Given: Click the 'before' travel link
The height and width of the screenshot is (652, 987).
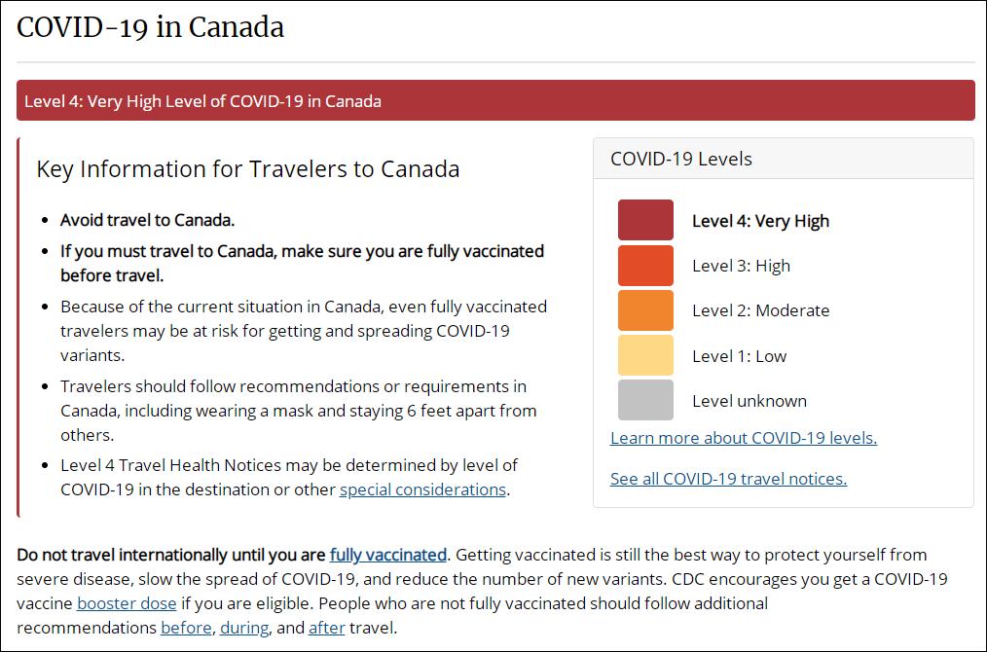Looking at the screenshot, I should pos(186,628).
